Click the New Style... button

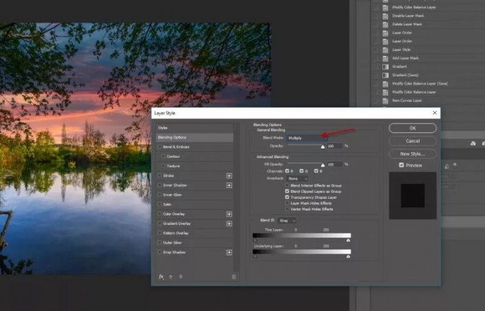pyautogui.click(x=413, y=153)
